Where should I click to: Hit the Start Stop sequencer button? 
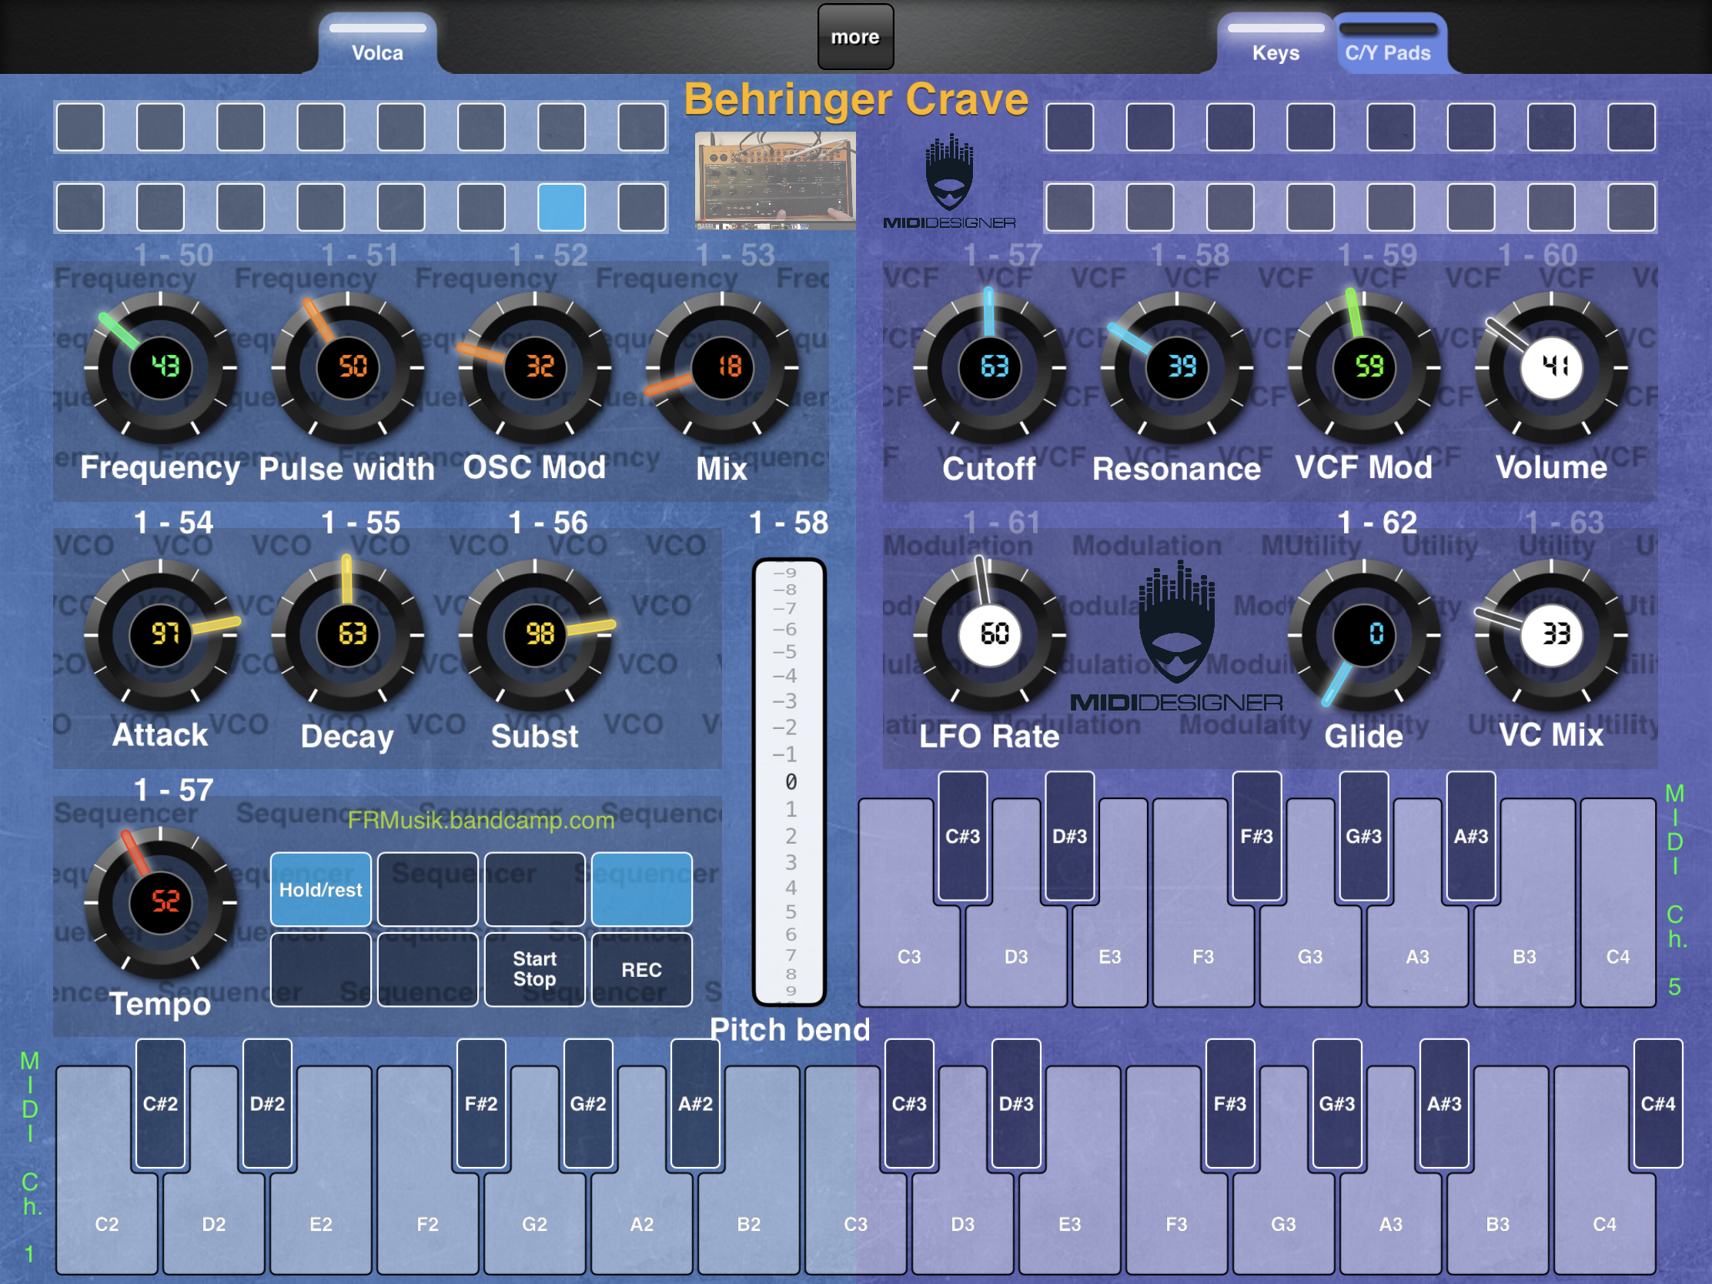(x=535, y=970)
